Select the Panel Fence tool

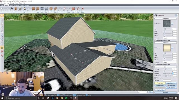click(x=42, y=10)
